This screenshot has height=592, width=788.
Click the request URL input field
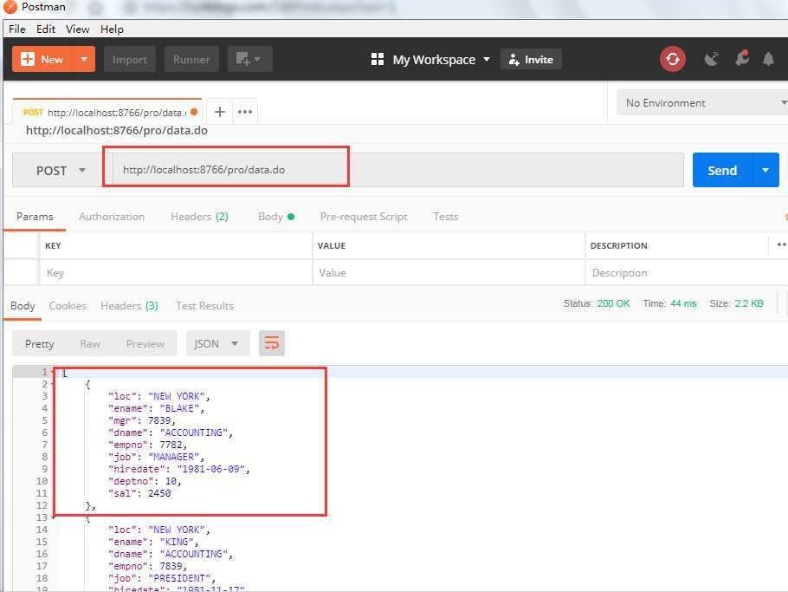point(397,170)
